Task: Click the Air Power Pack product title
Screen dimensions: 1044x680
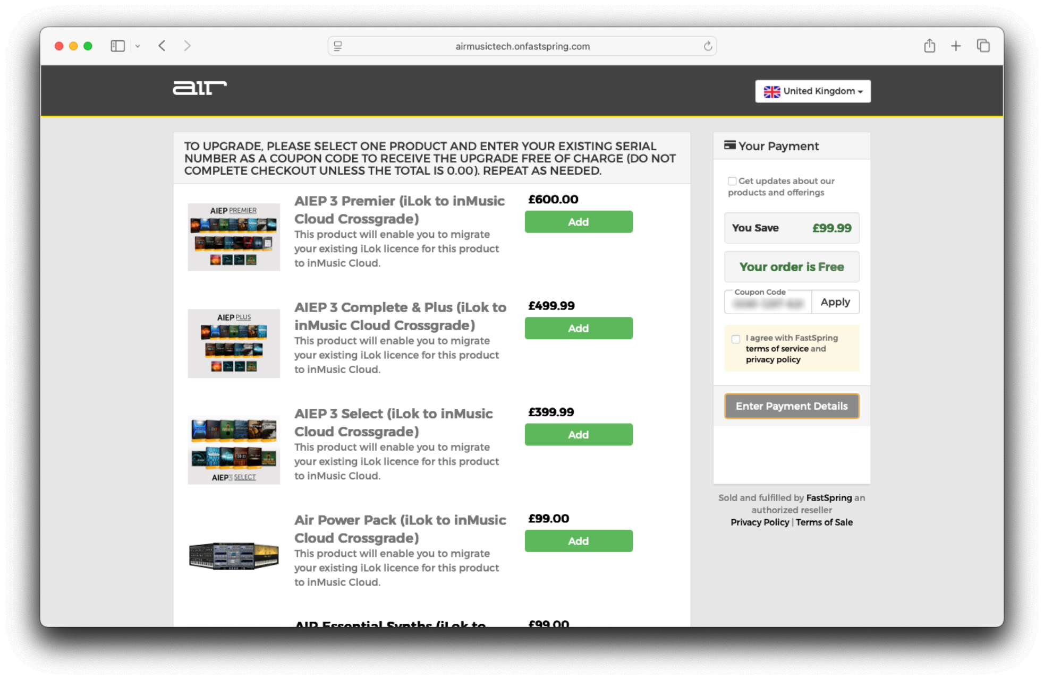Action: (401, 529)
